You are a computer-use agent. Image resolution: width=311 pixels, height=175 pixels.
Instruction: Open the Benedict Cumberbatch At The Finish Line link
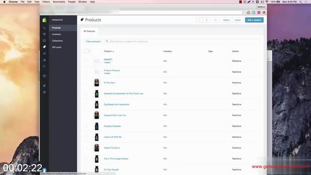click(x=123, y=93)
